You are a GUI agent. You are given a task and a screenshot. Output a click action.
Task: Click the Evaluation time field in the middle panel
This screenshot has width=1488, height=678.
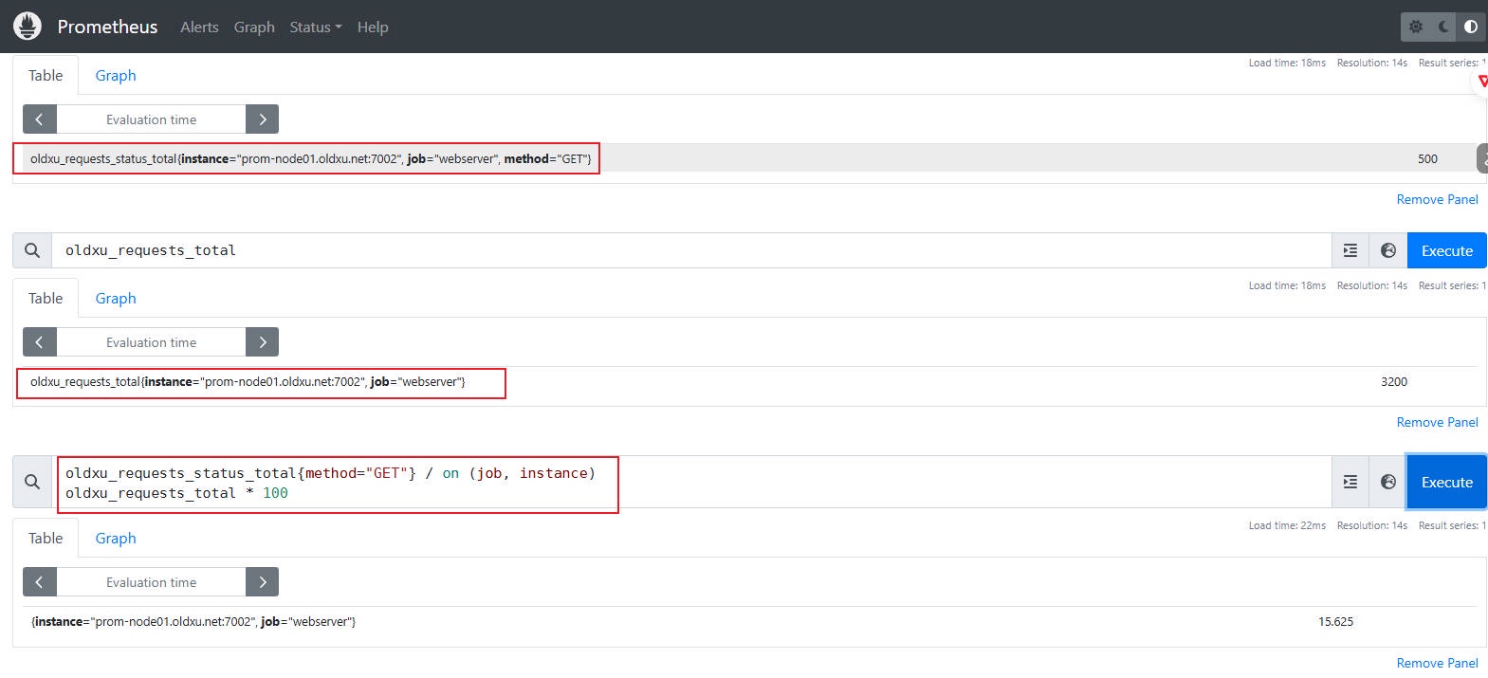(151, 342)
